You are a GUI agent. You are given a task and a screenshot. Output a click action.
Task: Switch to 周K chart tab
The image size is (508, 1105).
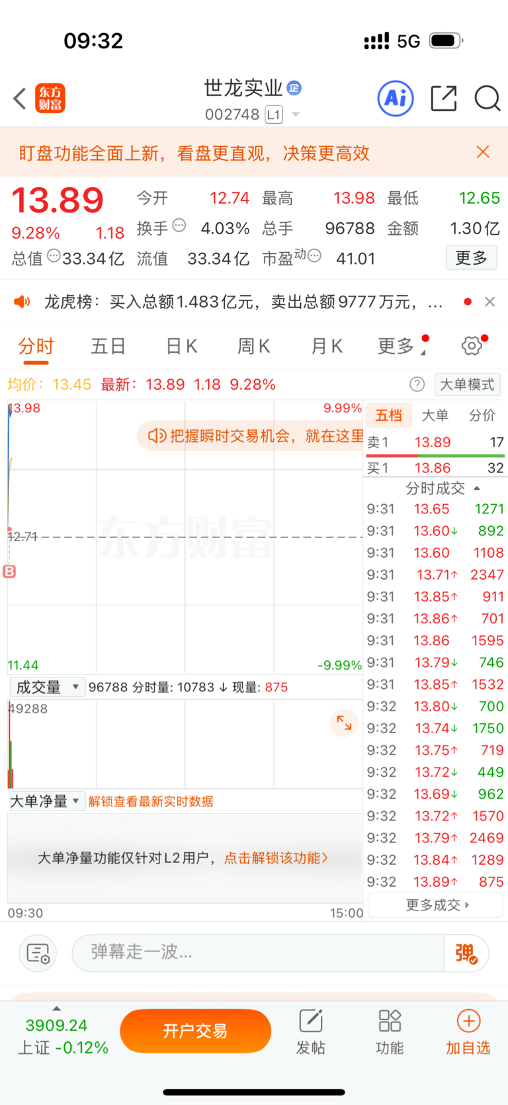[x=254, y=345]
